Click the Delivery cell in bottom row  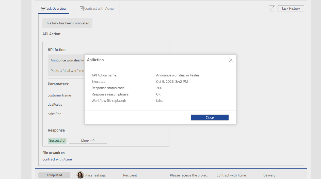(269, 175)
